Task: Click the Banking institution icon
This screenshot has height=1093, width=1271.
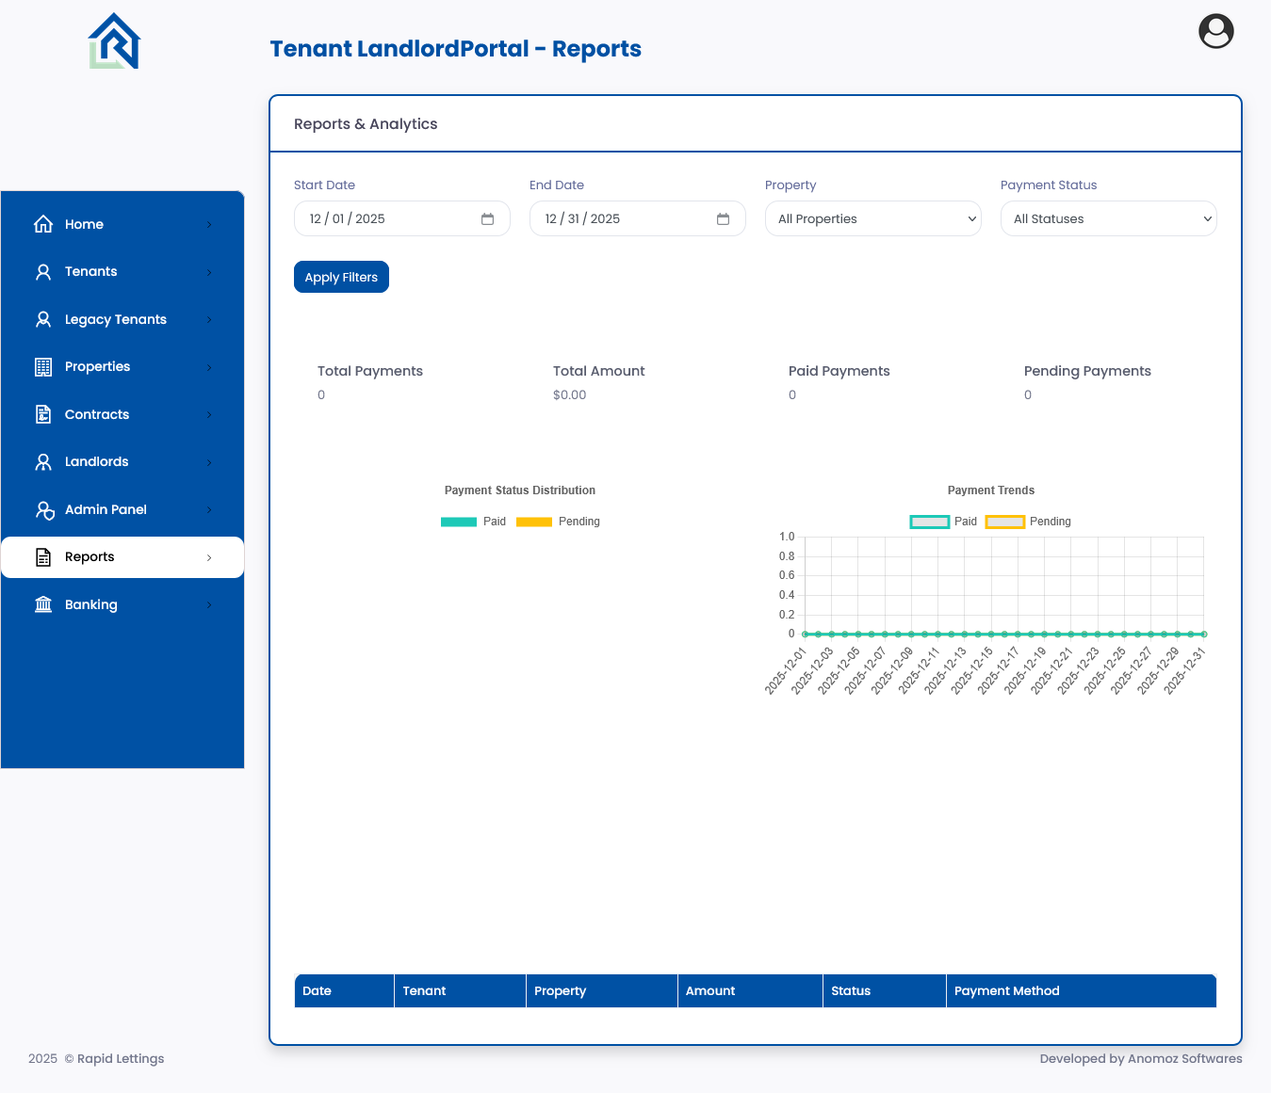Action: coord(43,604)
